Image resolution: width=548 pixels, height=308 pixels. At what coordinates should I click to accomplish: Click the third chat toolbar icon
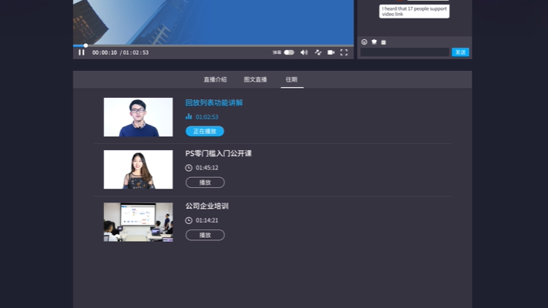click(383, 42)
